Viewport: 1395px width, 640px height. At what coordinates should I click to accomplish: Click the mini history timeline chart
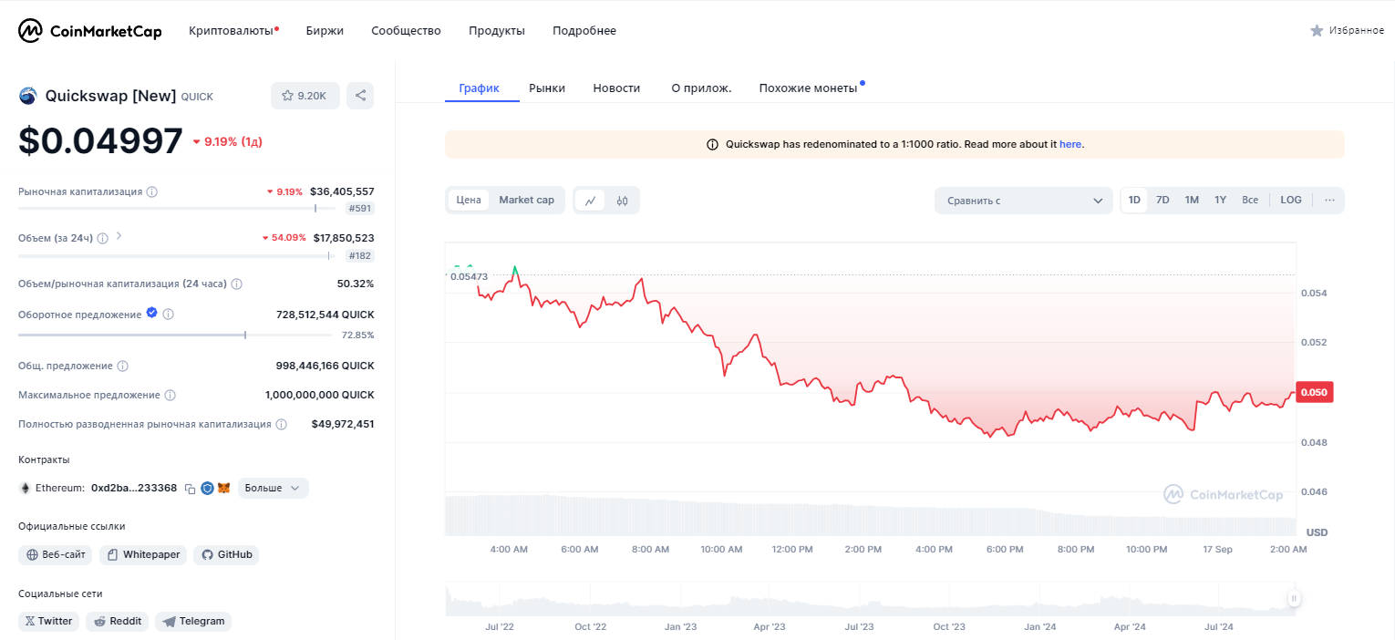coord(871,600)
